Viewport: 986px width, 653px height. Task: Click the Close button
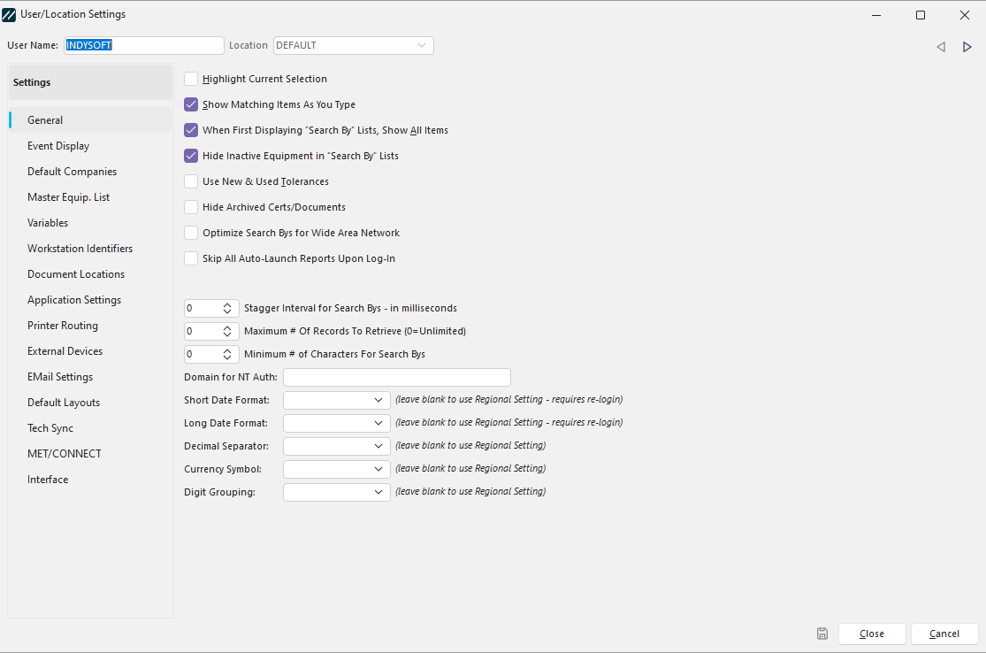(871, 634)
